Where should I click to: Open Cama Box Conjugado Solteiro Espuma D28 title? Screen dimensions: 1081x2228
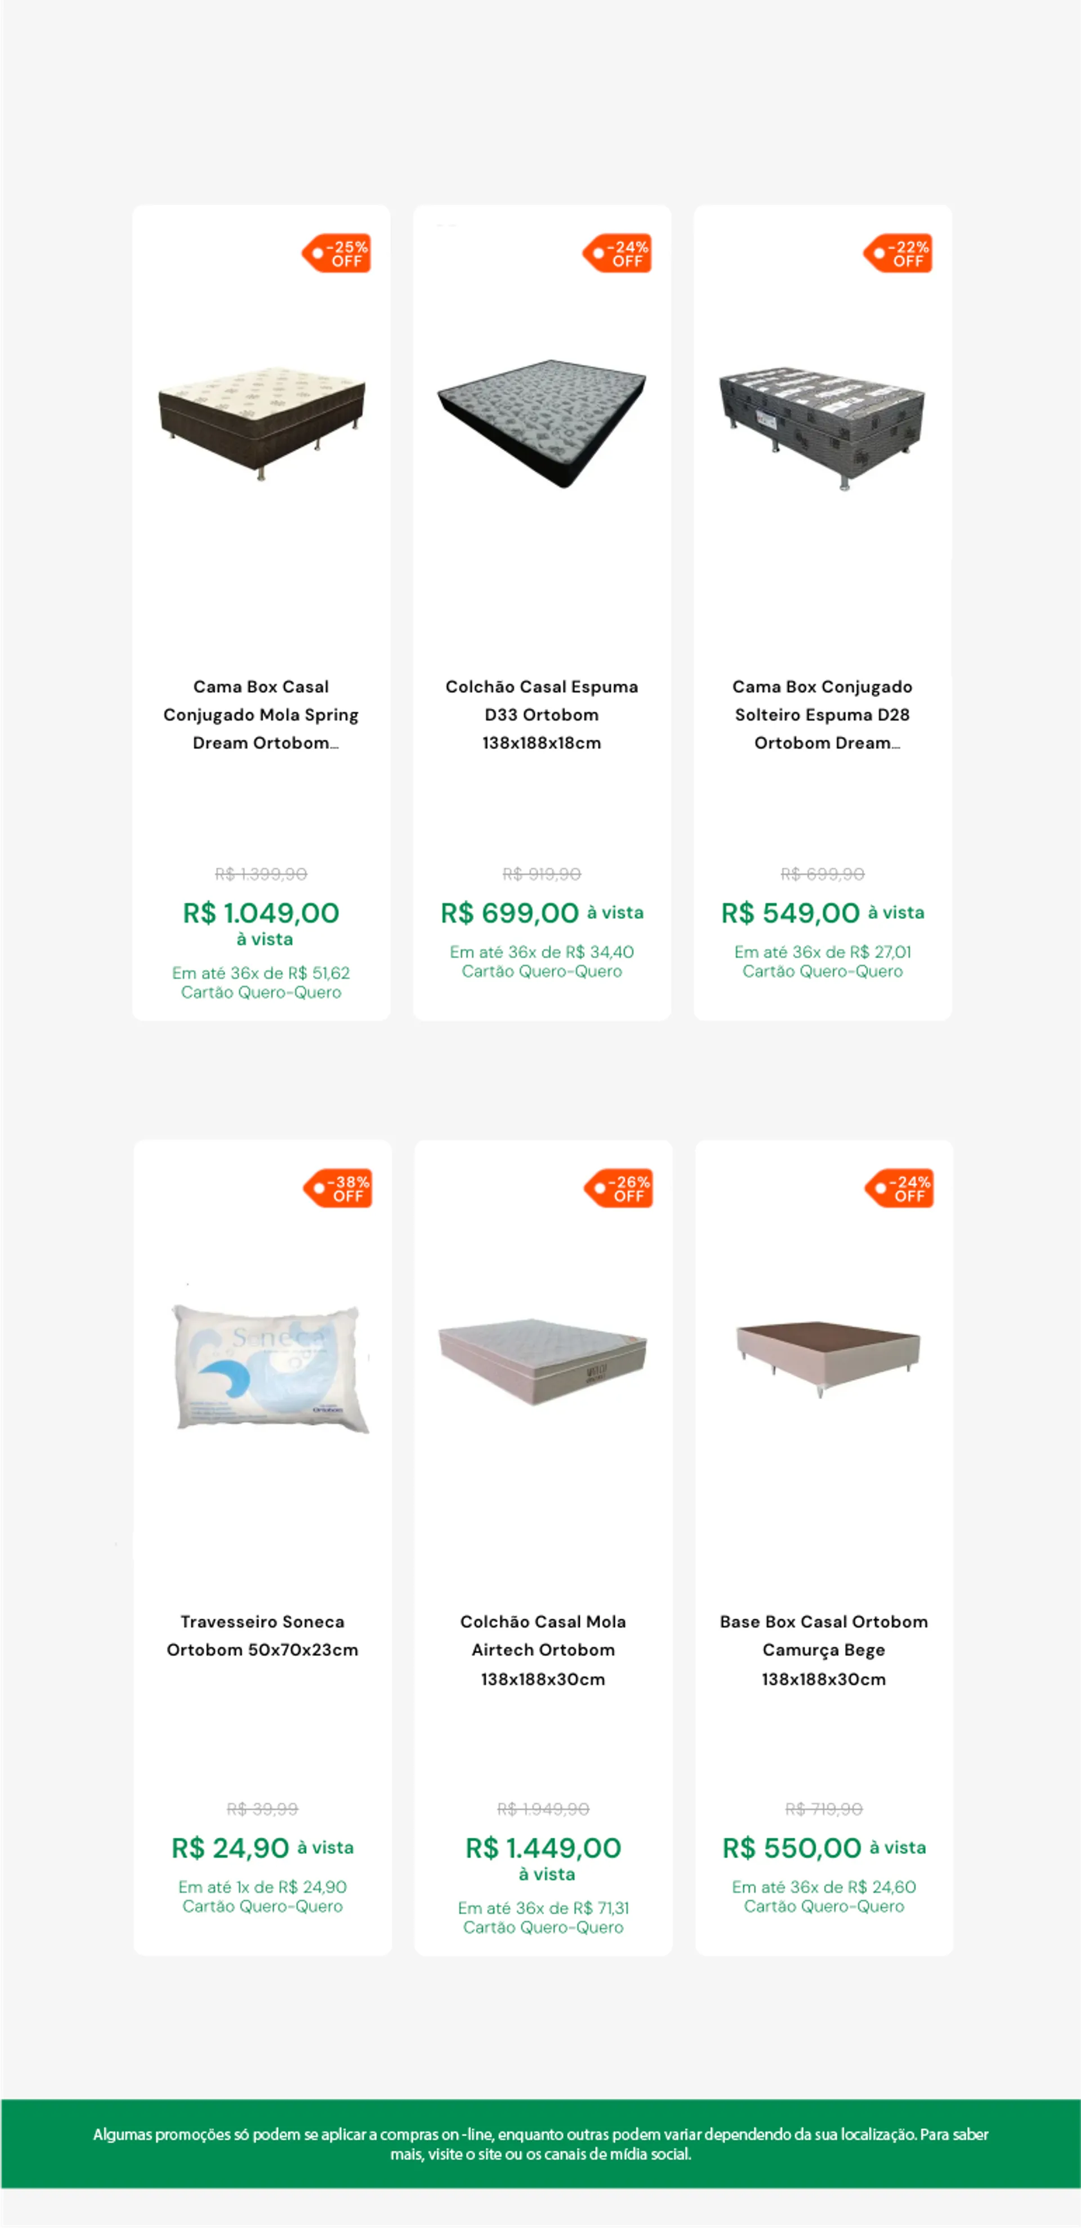click(x=823, y=715)
